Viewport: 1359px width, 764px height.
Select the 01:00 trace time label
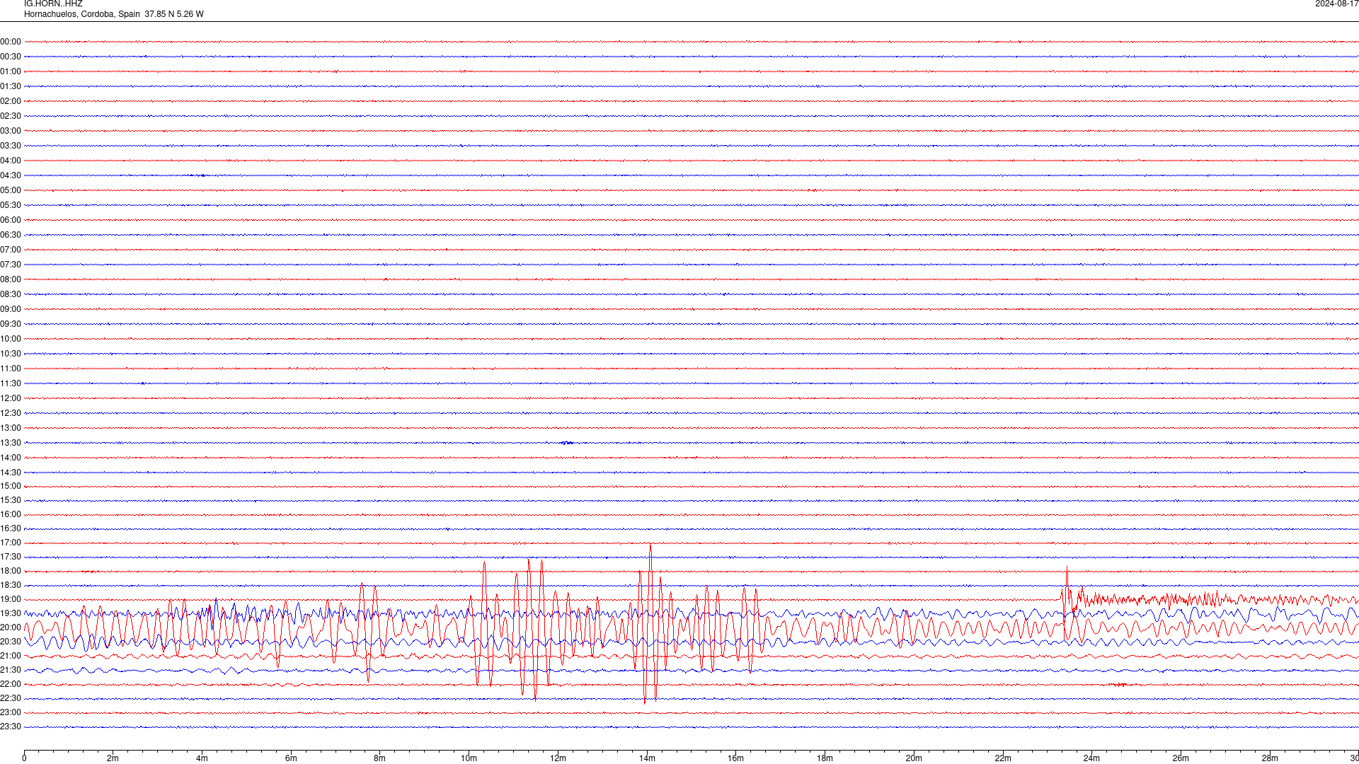coord(11,71)
